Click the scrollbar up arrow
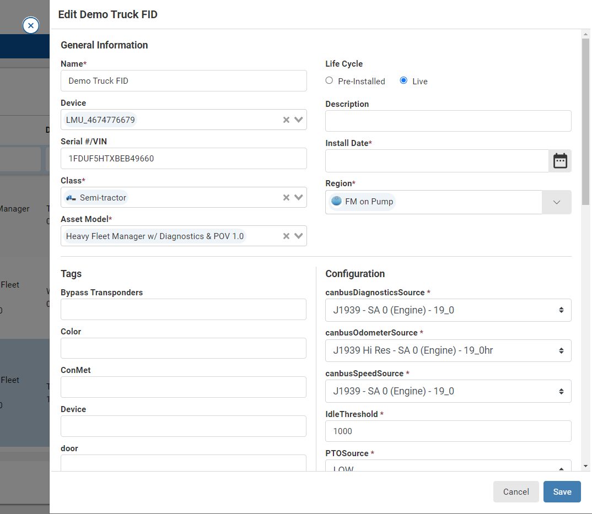 tap(585, 34)
